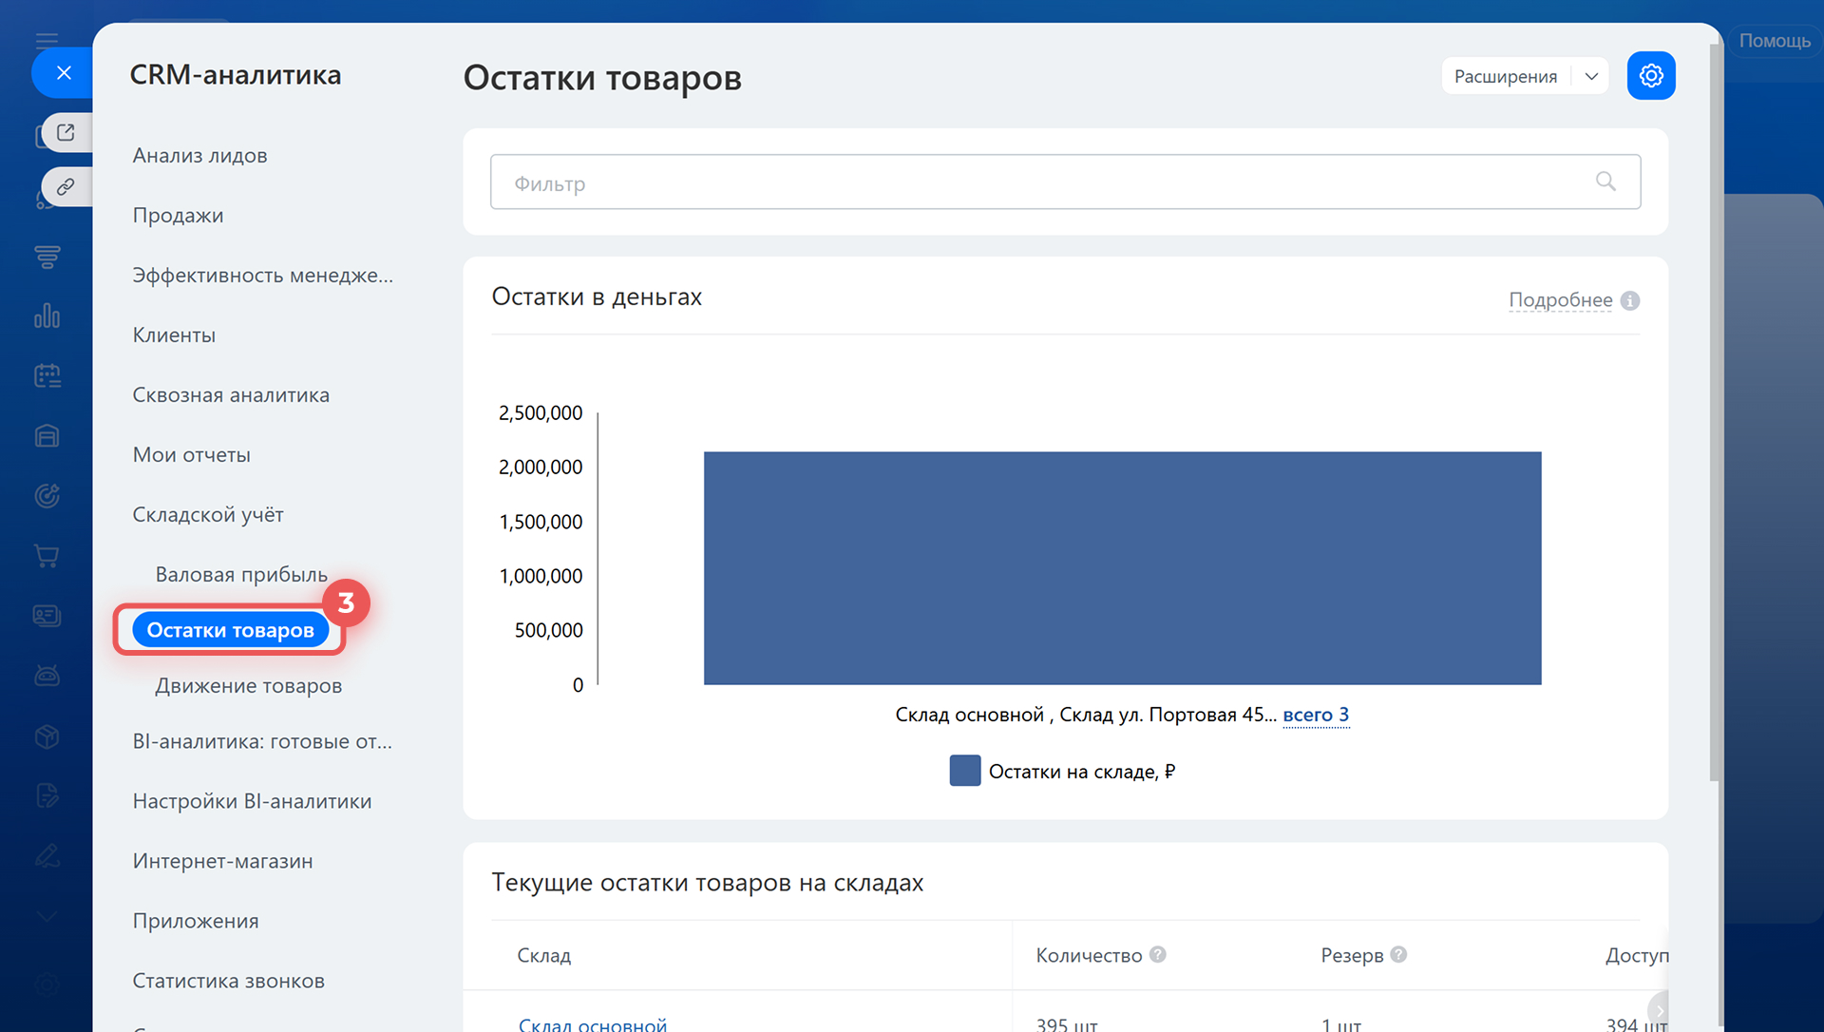Close the CRM analytics slider panel

tap(64, 73)
